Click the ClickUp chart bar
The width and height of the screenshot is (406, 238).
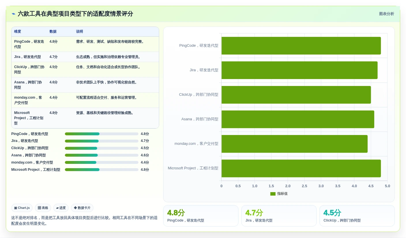[x=296, y=95]
